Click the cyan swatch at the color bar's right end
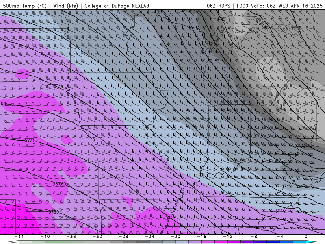 pyautogui.click(x=312, y=242)
